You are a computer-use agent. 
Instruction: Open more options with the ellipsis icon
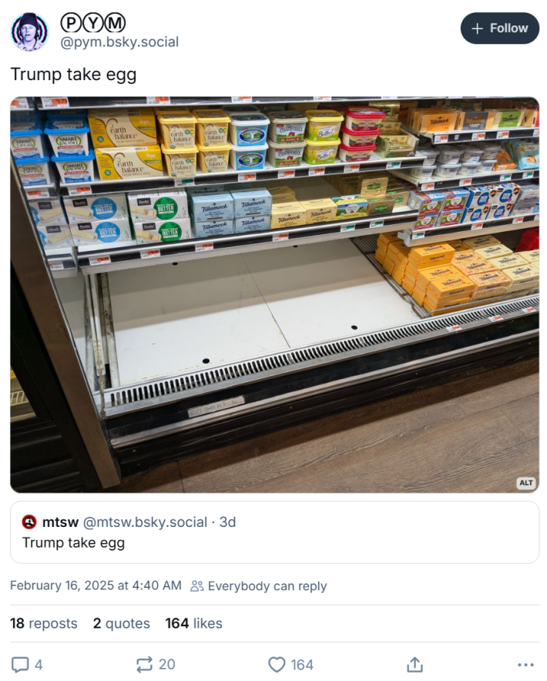[x=526, y=664]
